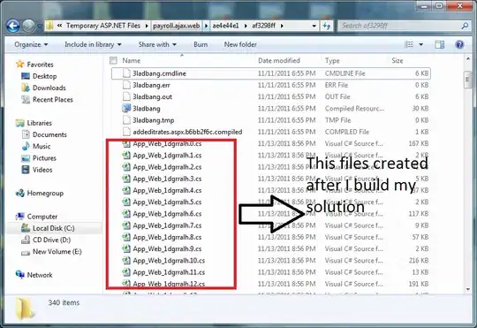Screen dimensions: 477x328
Task: Open the Organize menu
Action: [31, 44]
